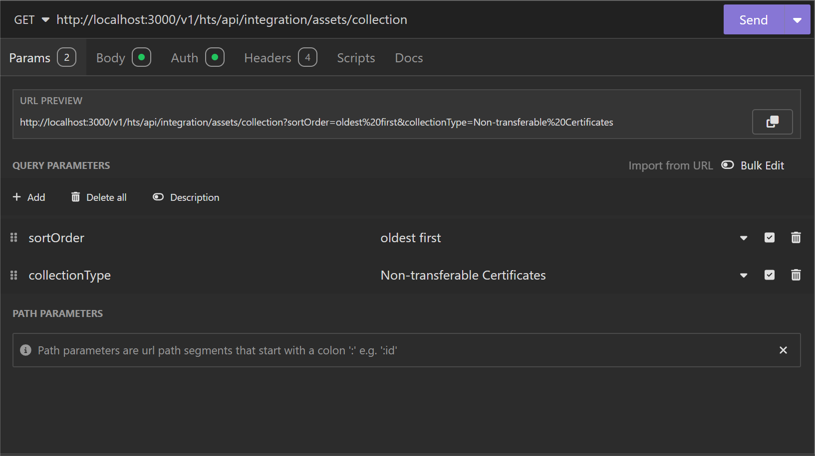Enable the sortOrder parameter checkbox
This screenshot has height=456, width=815.
[x=769, y=238]
